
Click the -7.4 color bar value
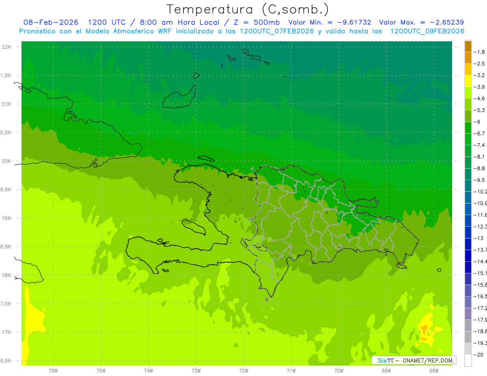480,145
